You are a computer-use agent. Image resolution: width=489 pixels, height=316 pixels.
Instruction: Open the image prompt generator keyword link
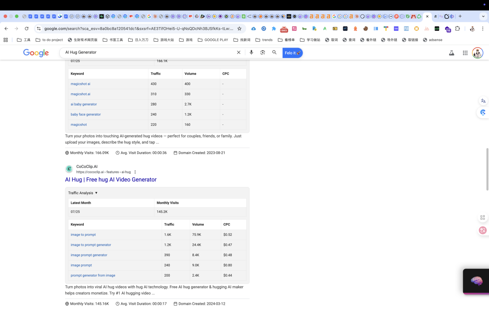tap(89, 255)
